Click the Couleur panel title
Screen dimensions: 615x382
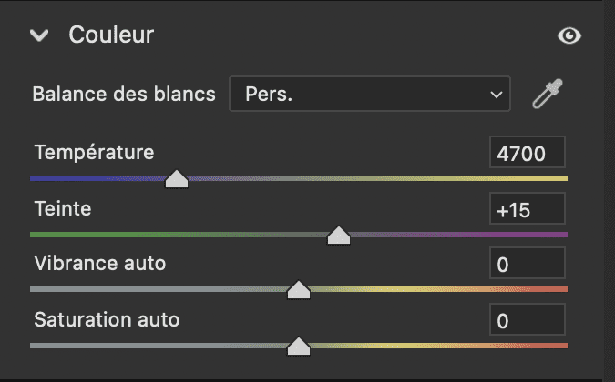coord(111,35)
